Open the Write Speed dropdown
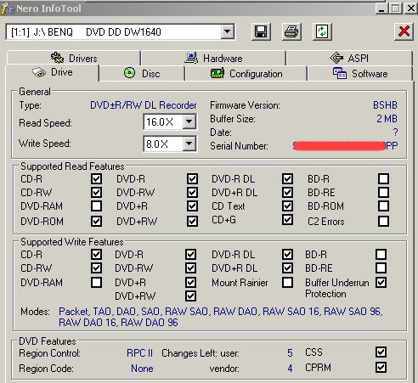Image resolution: width=418 pixels, height=383 pixels. tap(189, 144)
